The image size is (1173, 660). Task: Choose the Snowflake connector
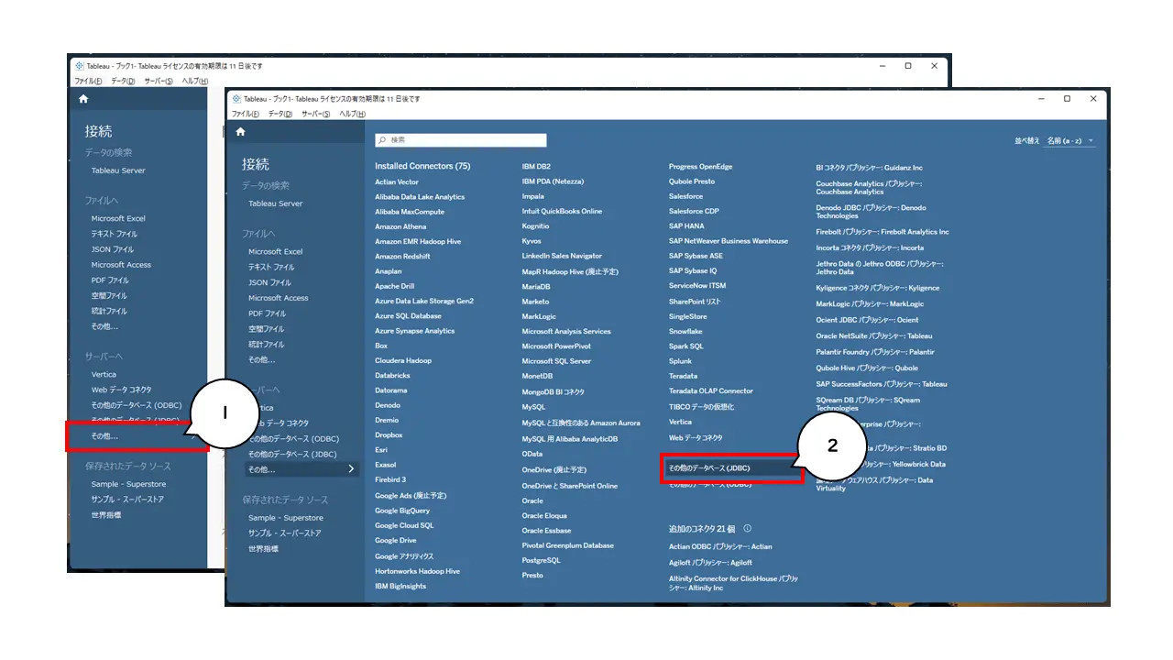pos(685,332)
